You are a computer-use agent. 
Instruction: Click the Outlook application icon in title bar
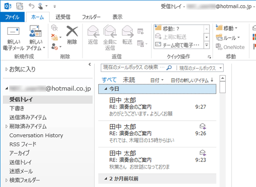(8, 6)
